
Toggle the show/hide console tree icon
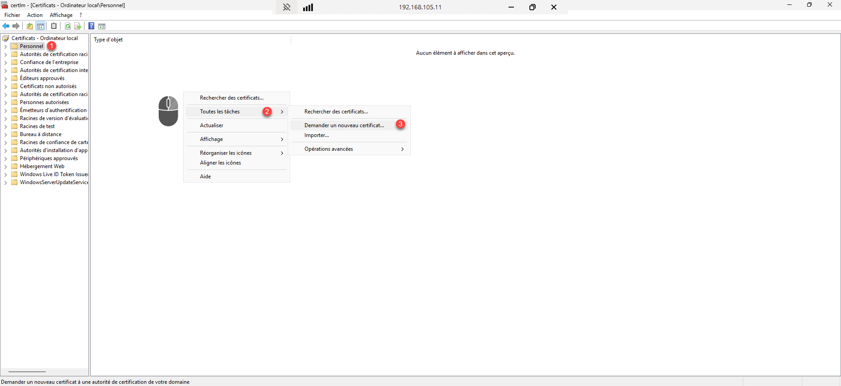40,26
